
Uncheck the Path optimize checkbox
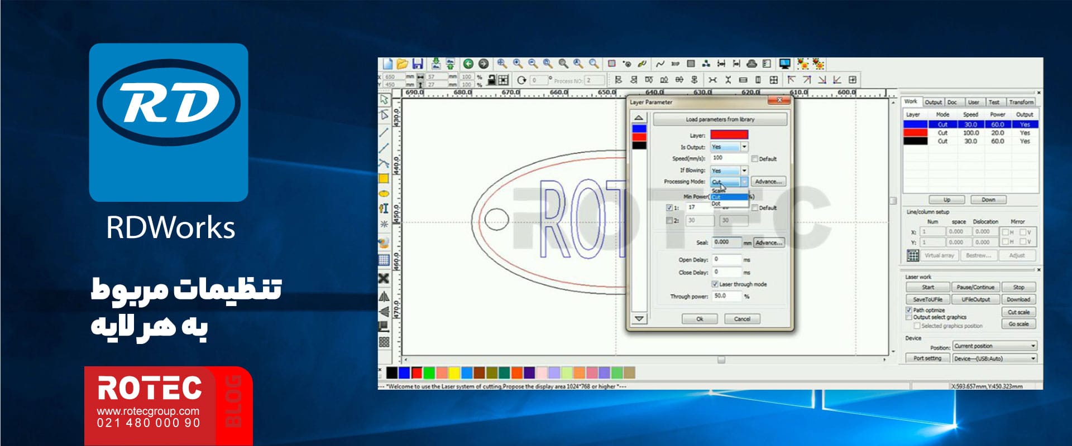click(x=909, y=310)
